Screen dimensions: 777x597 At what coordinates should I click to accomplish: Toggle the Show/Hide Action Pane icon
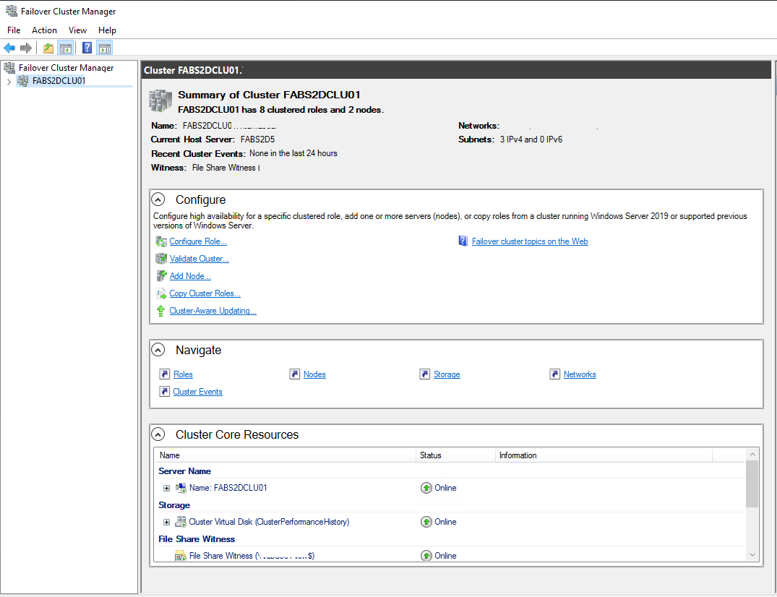coord(105,48)
